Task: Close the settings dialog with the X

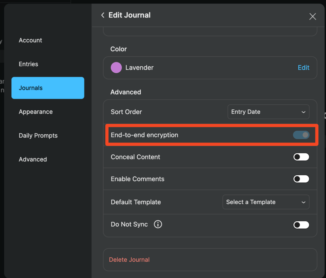Action: [x=313, y=17]
